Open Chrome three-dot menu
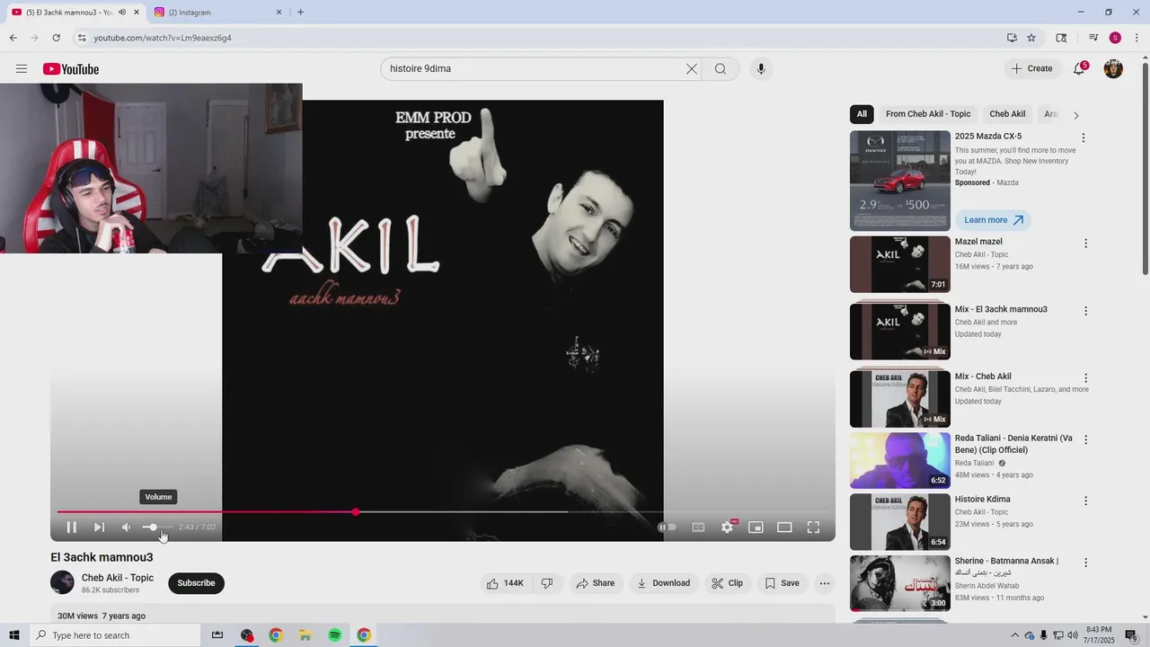This screenshot has width=1150, height=647. (x=1137, y=38)
